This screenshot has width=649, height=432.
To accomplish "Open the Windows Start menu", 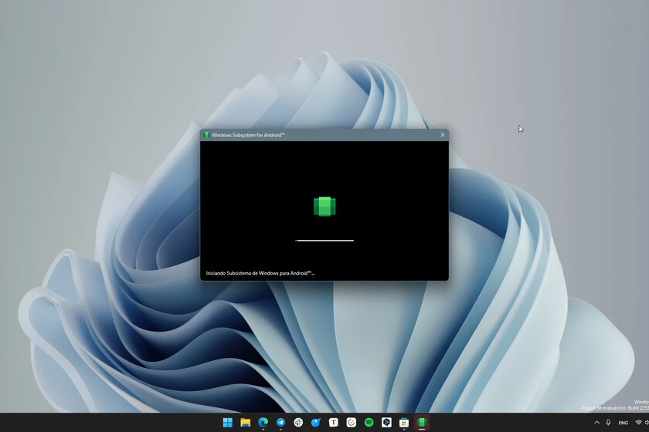I will click(228, 422).
